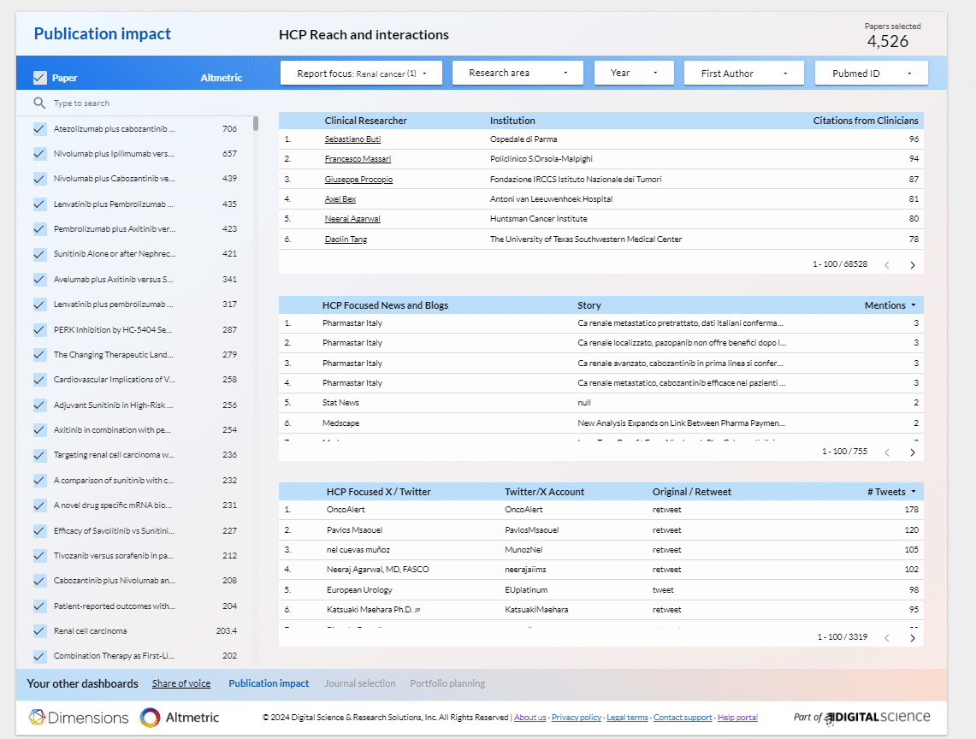Click the Dimensions logo in footer

coord(79,718)
